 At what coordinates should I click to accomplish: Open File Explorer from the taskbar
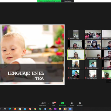[x=60, y=109]
